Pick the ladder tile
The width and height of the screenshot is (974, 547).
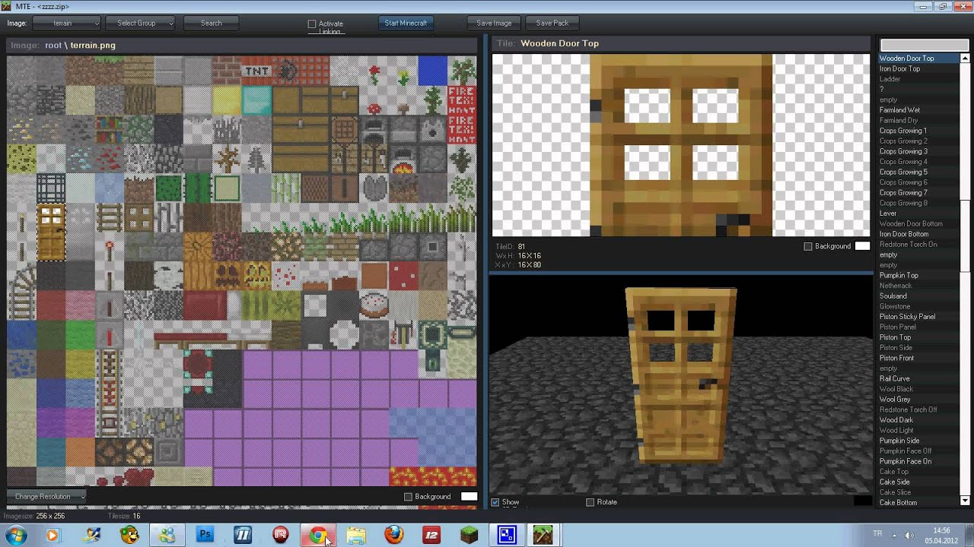point(109,217)
